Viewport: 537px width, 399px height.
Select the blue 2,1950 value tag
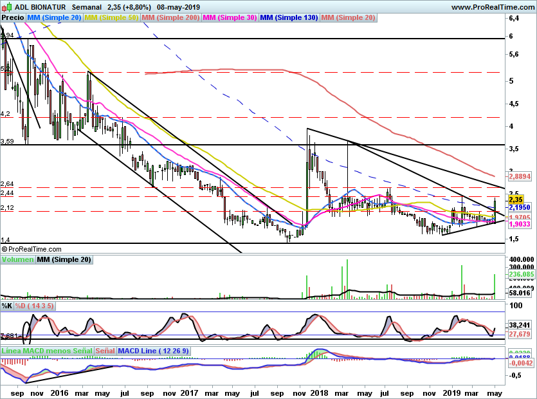520,207
